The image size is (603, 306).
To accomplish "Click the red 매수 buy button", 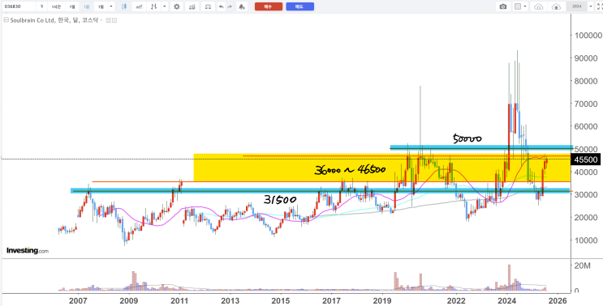I will (x=269, y=6).
